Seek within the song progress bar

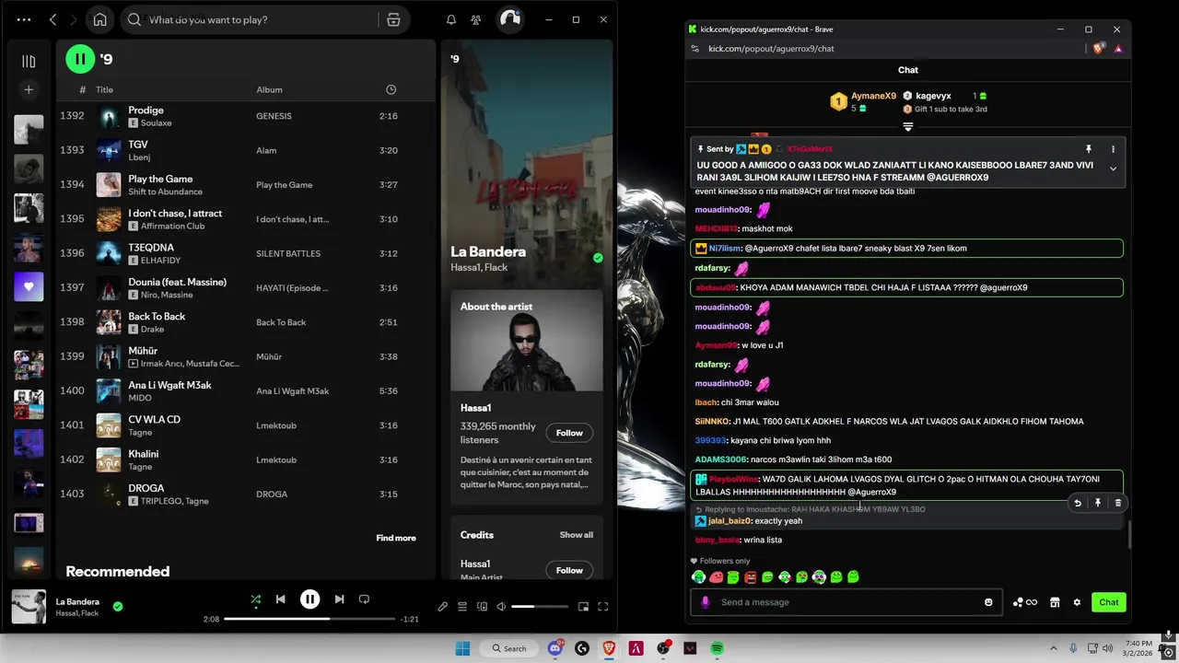pyautogui.click(x=309, y=619)
